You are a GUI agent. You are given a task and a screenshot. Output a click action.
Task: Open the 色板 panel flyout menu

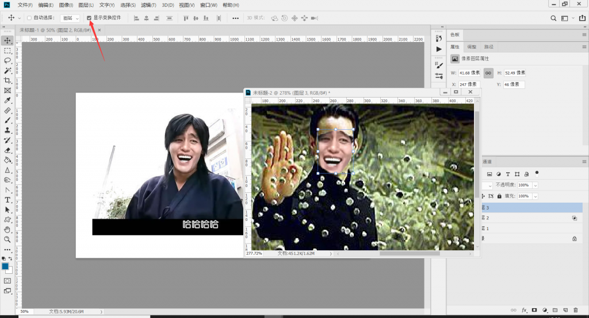(584, 34)
